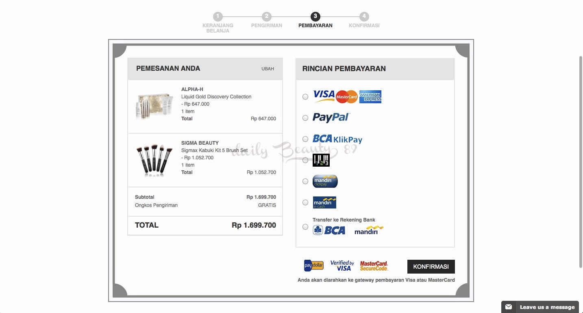Click the BCA bank transfer logo

[x=329, y=230]
